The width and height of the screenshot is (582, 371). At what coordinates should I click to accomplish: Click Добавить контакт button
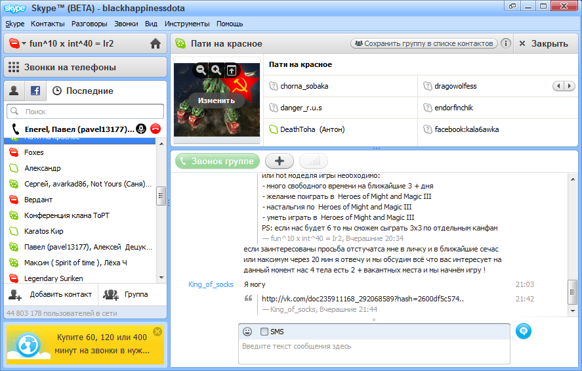pyautogui.click(x=51, y=294)
